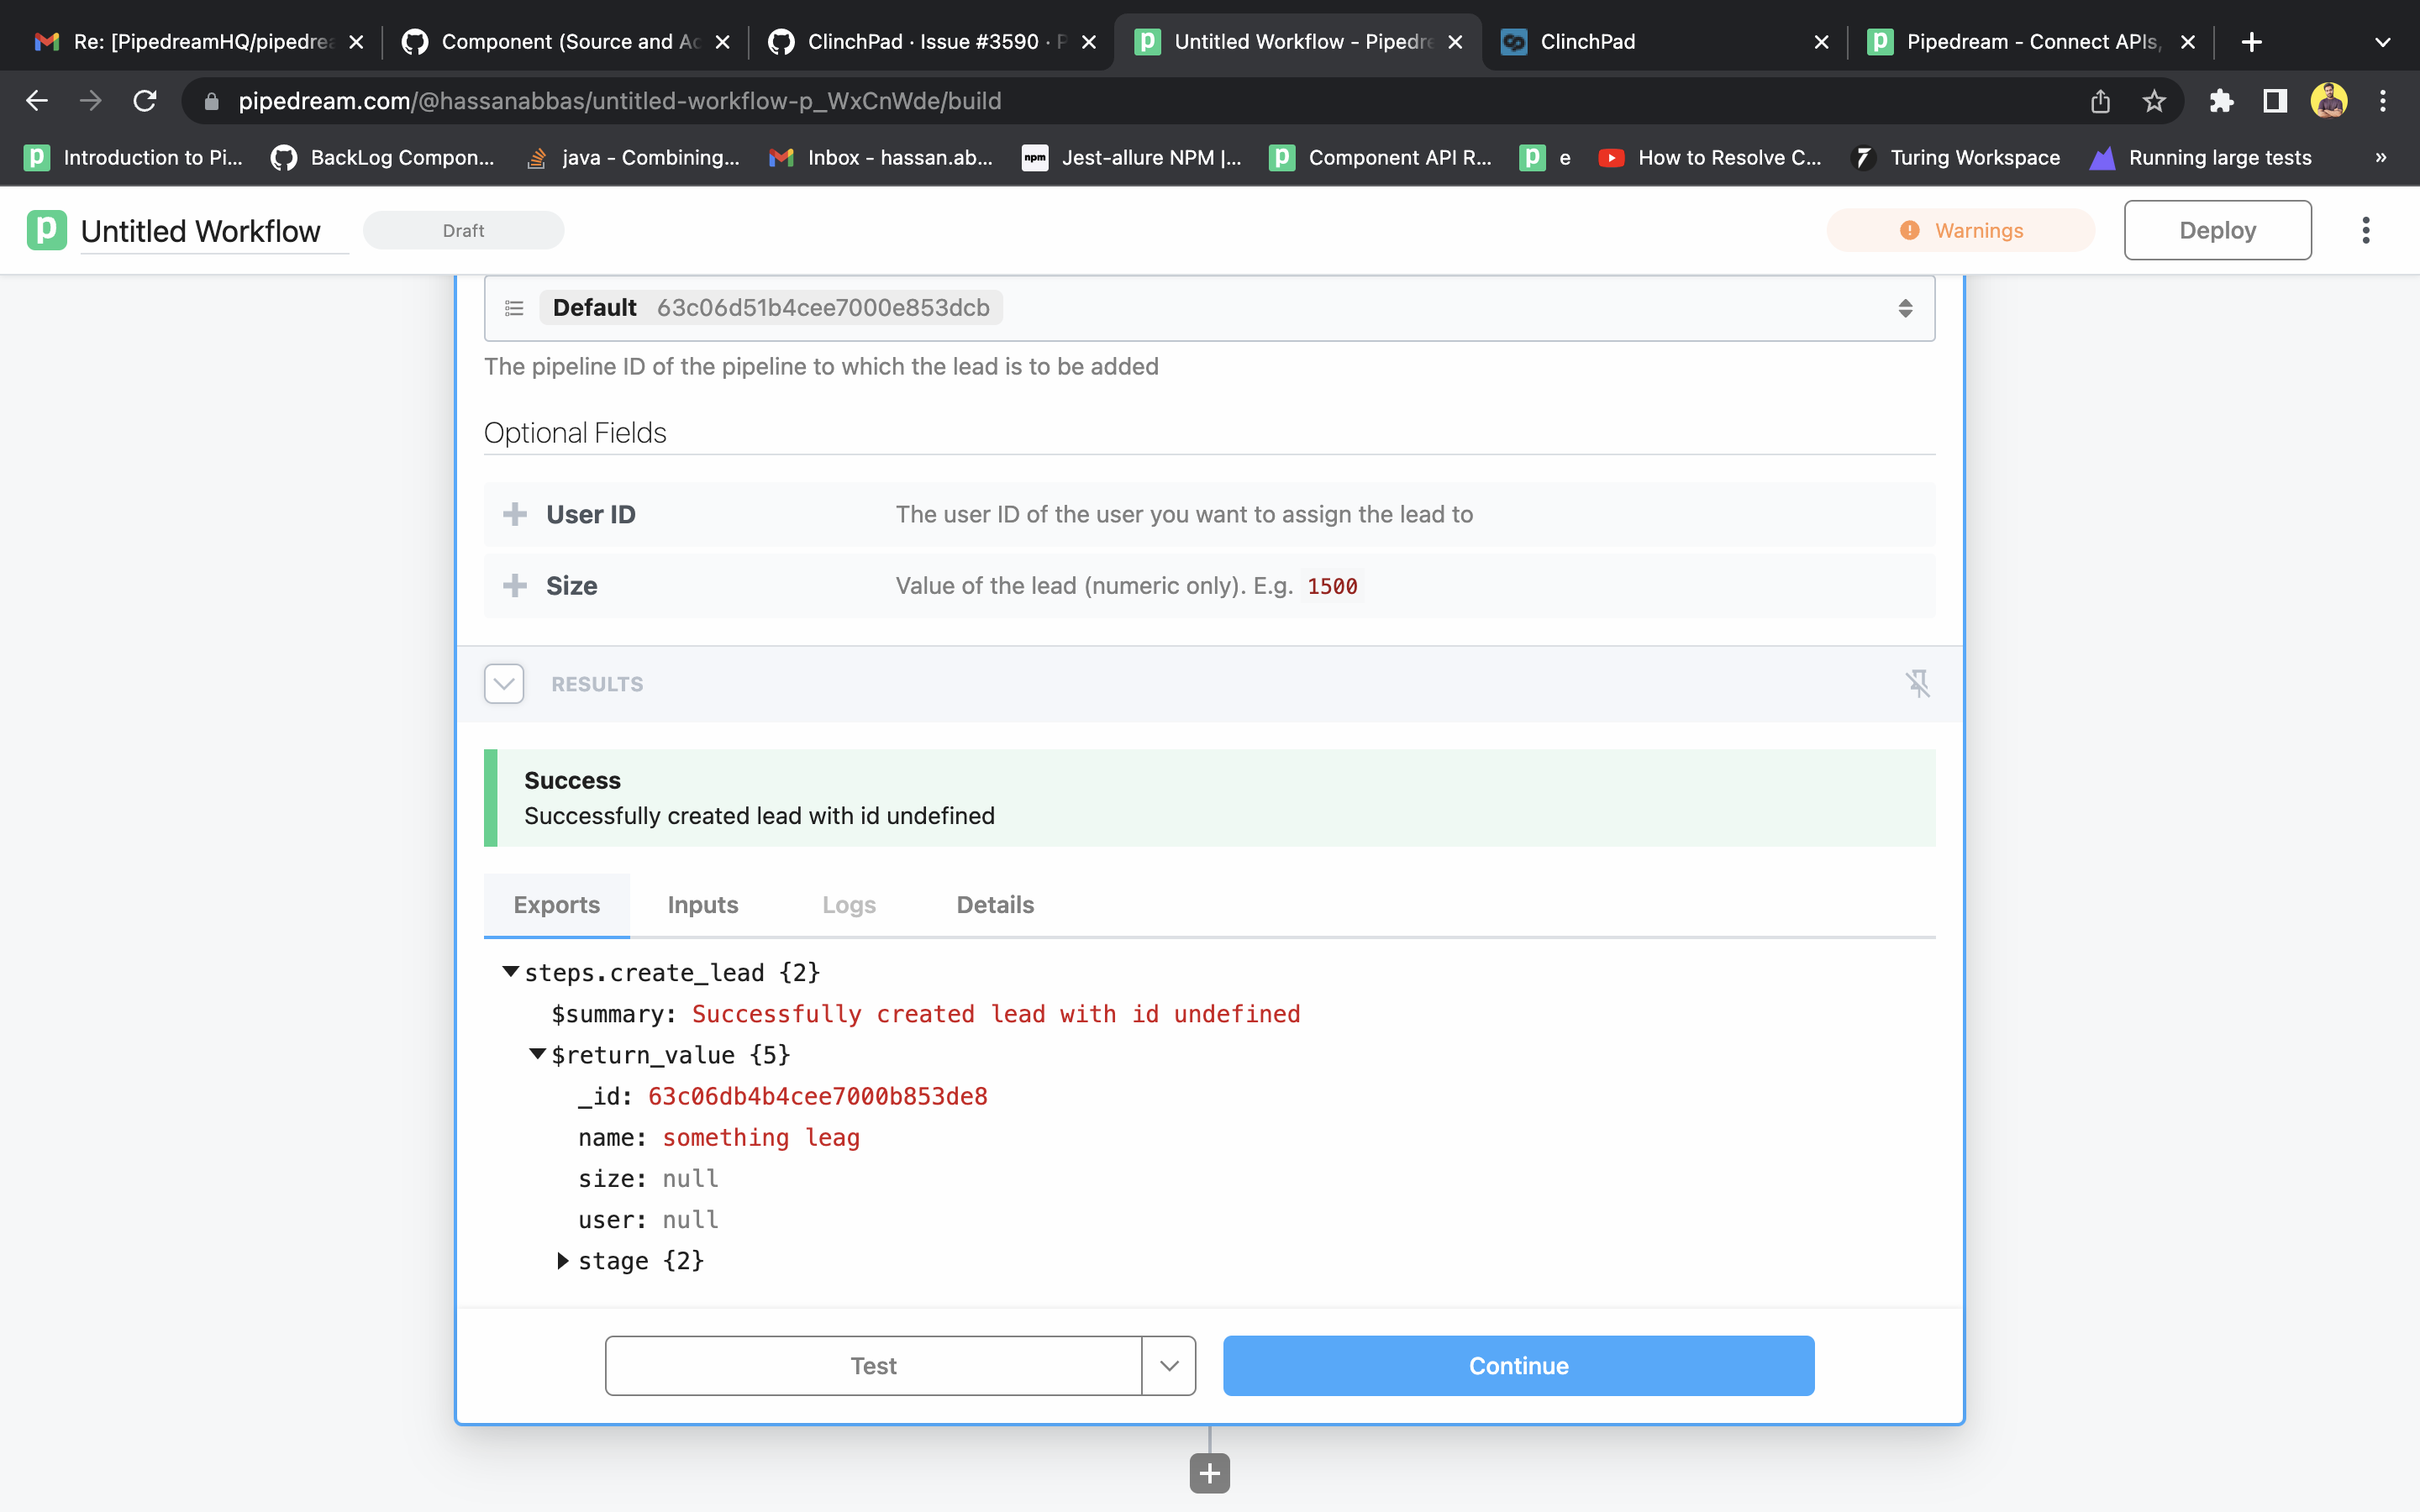
Task: Click the Untitled Workflow title to rename it
Action: point(200,229)
